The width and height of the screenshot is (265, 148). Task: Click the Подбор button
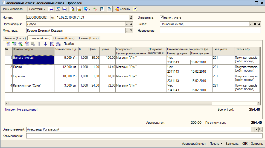(x=69, y=44)
